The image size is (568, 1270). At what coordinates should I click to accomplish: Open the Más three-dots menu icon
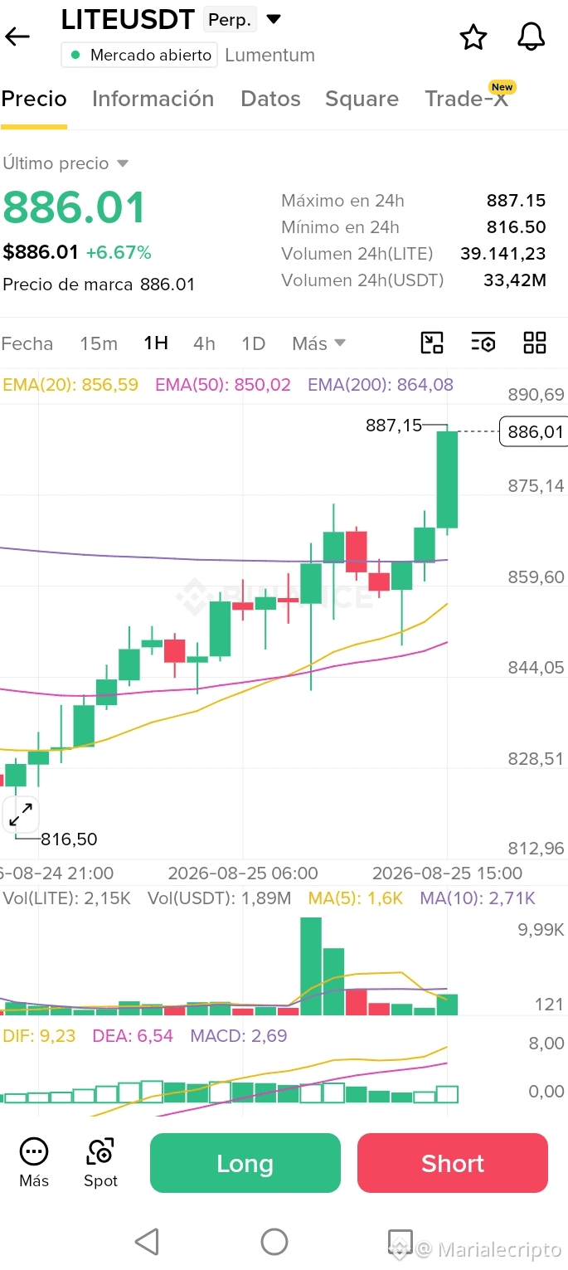point(34,1162)
